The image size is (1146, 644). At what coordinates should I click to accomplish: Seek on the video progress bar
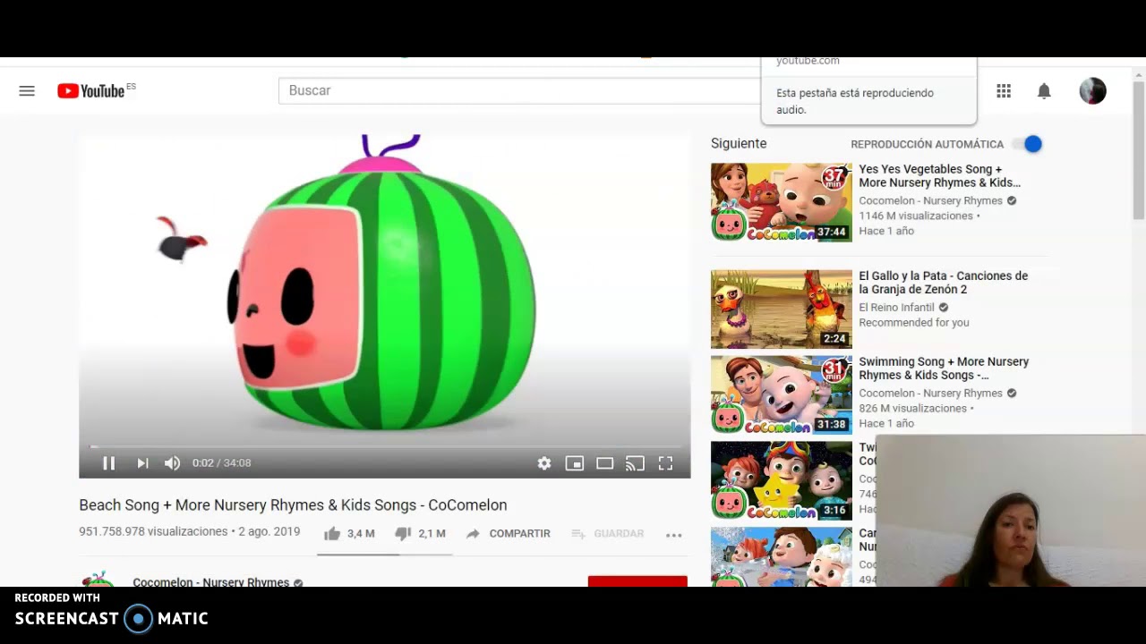[385, 446]
